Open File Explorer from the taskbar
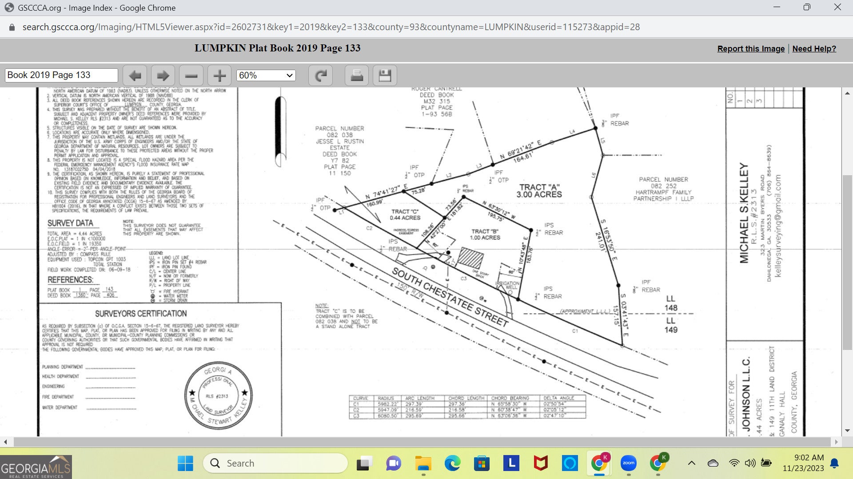The height and width of the screenshot is (479, 853). click(423, 463)
